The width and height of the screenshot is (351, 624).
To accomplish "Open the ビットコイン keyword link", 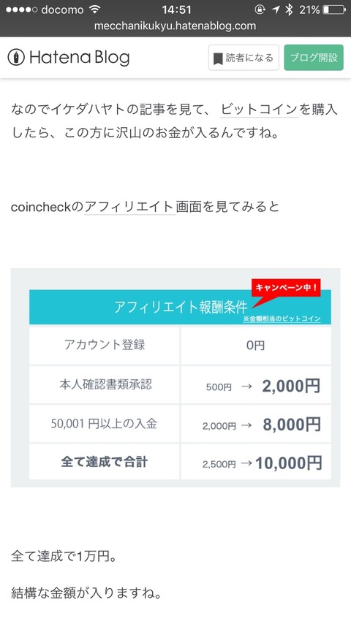I will point(259,110).
